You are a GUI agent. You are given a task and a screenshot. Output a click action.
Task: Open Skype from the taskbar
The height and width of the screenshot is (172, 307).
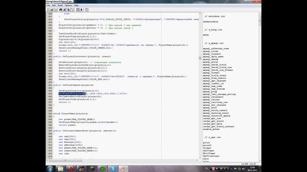coord(113,169)
